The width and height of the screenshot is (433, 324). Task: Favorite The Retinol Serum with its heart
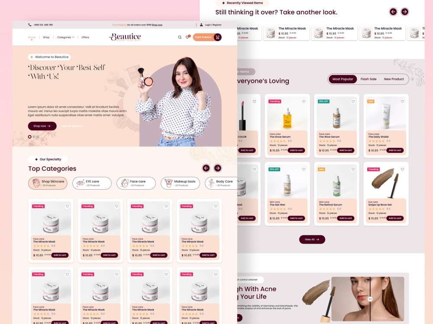[x=353, y=169]
